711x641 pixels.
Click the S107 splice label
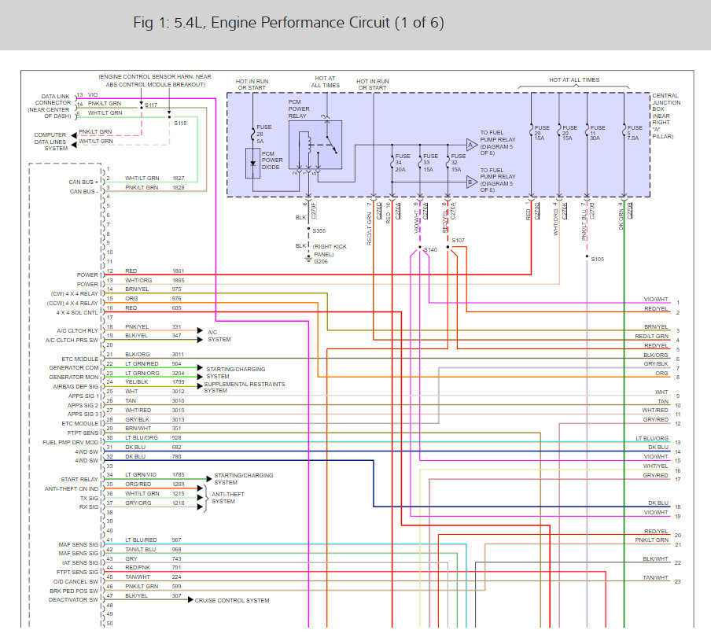[458, 240]
